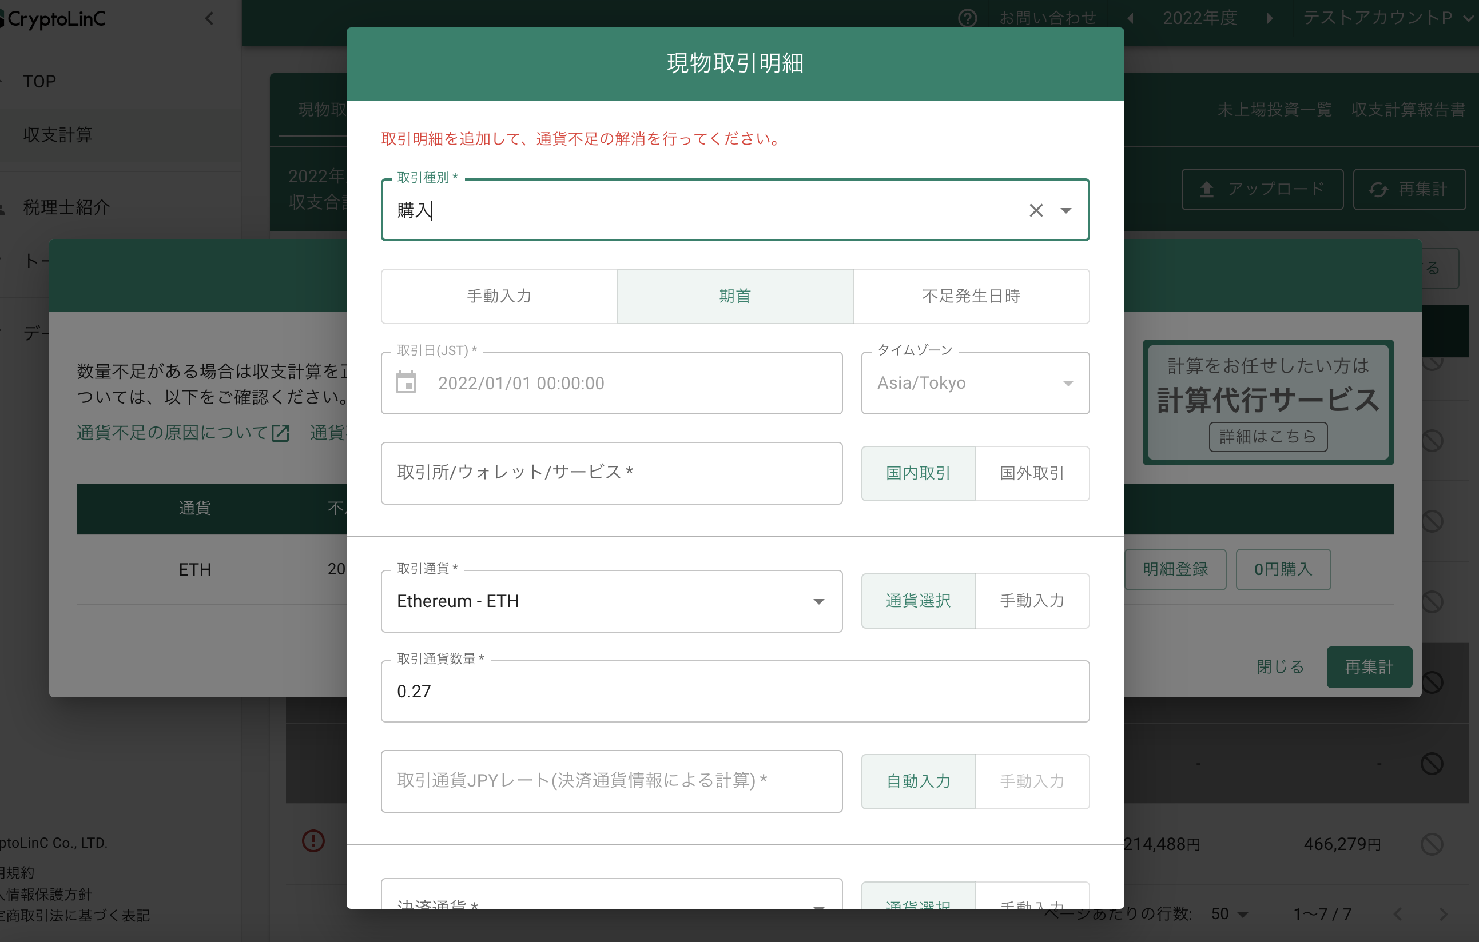The width and height of the screenshot is (1479, 942).
Task: Select 手動入力 for 取引通貨
Action: (x=1032, y=601)
